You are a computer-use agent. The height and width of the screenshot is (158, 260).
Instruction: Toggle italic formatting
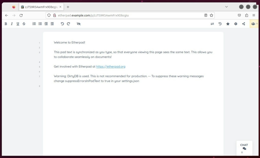point(12,24)
